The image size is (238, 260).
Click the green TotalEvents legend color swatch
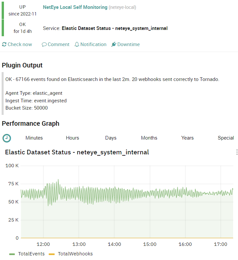click(12, 254)
